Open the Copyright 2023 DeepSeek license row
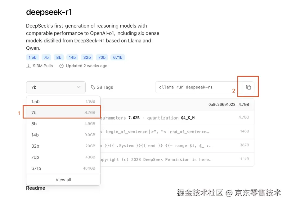 [x=177, y=160]
